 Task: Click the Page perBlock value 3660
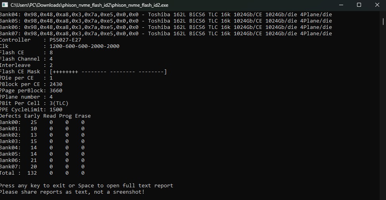pos(56,91)
